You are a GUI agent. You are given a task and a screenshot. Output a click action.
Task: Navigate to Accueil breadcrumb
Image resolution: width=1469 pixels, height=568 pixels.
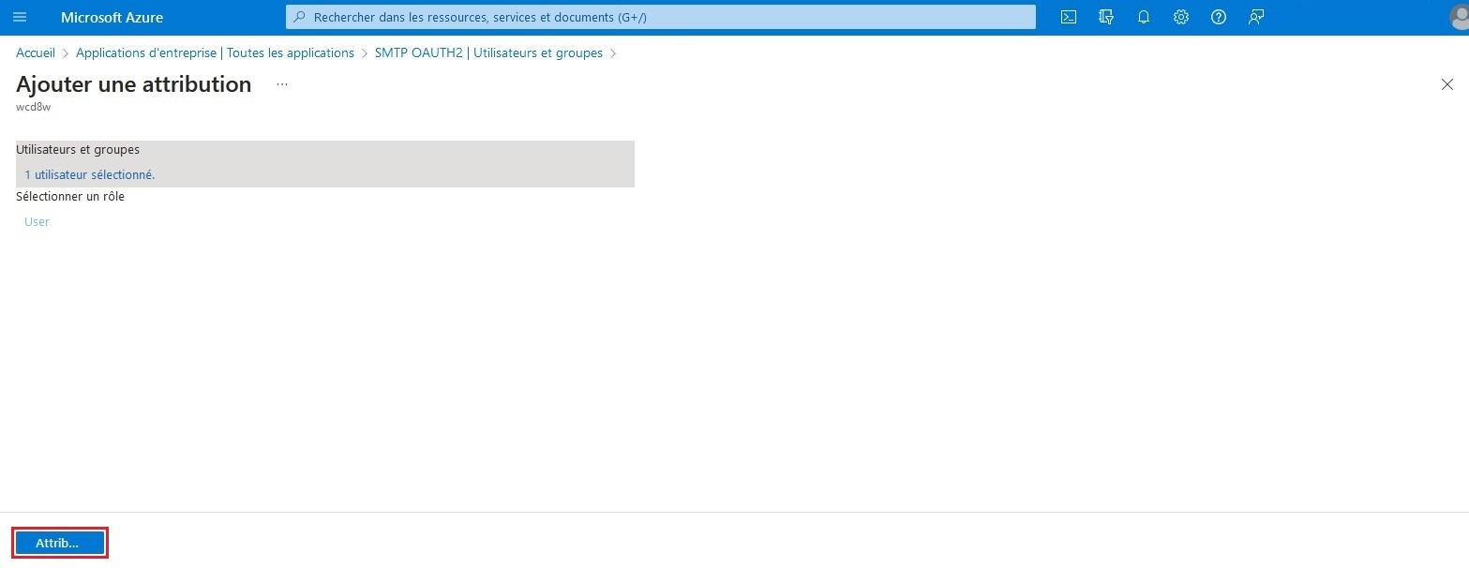(36, 53)
